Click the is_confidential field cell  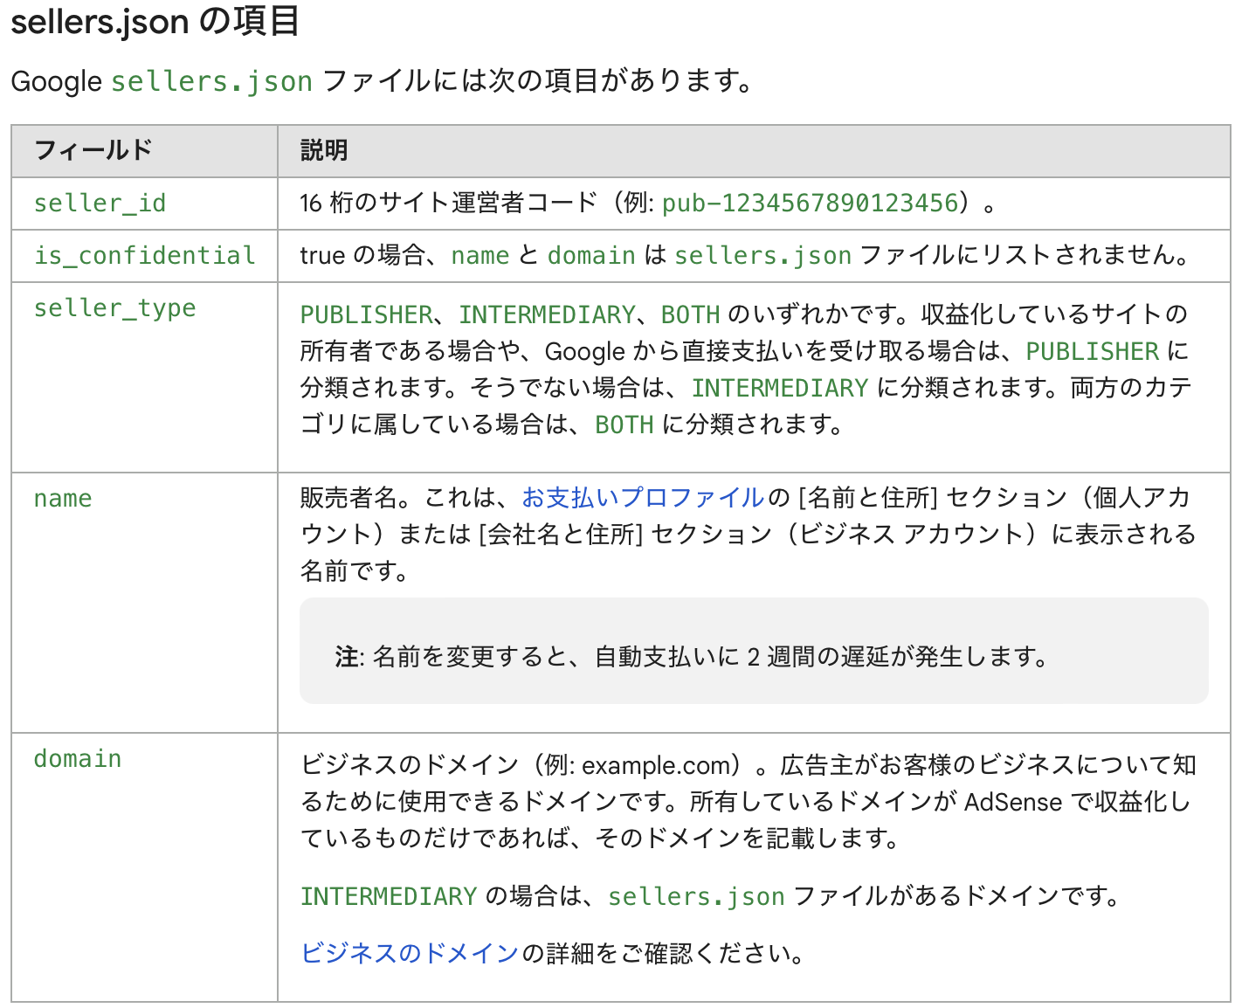(144, 256)
